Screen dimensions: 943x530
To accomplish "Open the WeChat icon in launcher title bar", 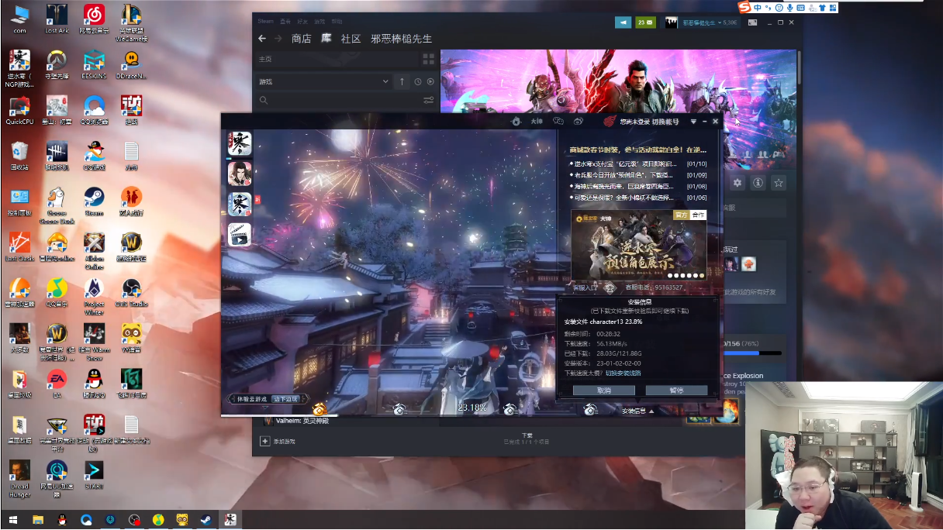I will coord(558,122).
